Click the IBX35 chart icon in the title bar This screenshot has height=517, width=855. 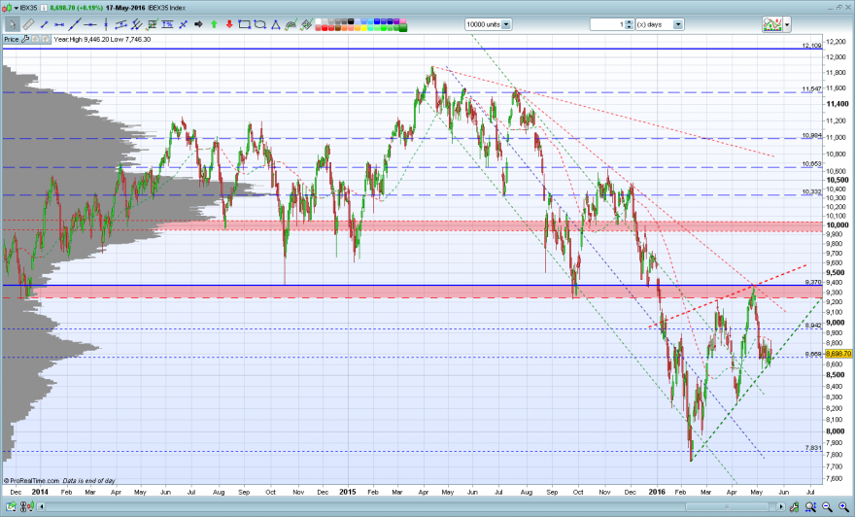pyautogui.click(x=7, y=8)
